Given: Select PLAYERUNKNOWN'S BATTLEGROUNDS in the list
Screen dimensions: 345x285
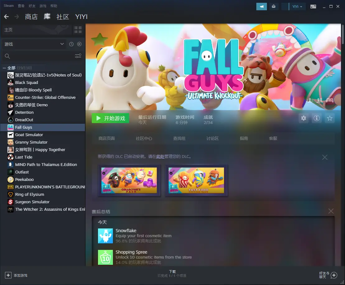Looking at the screenshot, I should click(x=43, y=187).
